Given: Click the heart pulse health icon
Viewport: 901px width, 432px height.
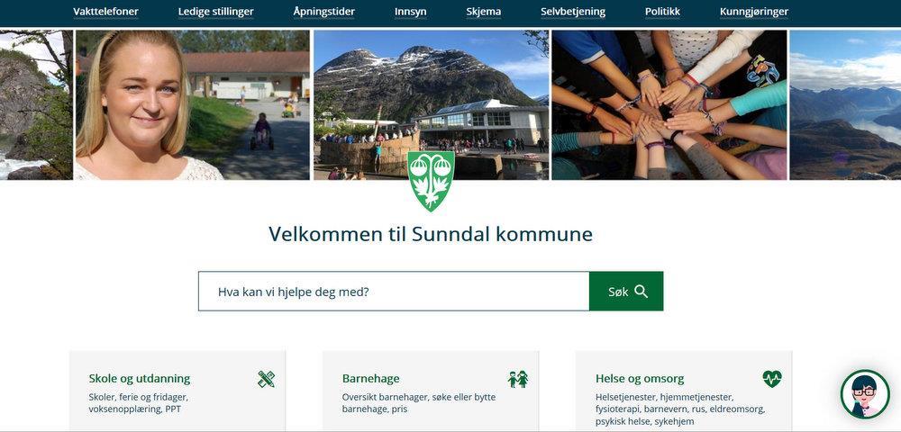Looking at the screenshot, I should click(x=772, y=379).
